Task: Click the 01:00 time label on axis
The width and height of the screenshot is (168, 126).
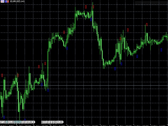Action: (x=11, y=122)
